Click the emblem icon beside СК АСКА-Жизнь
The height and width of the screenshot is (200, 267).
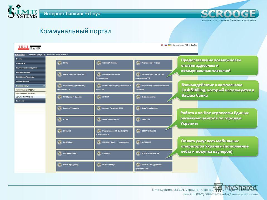(99, 63)
